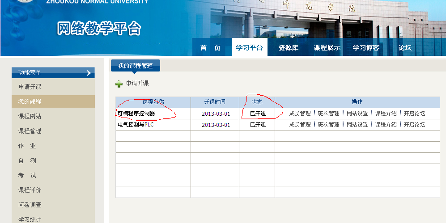Open the 课程展示 navigation tab

[327, 48]
